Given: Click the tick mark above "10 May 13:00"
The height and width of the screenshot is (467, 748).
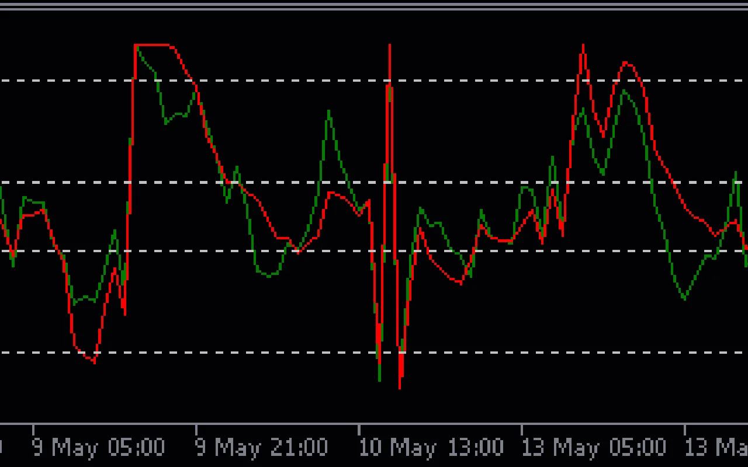Looking at the screenshot, I should click(x=359, y=430).
